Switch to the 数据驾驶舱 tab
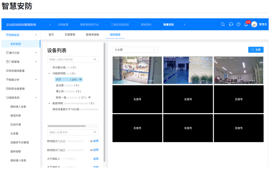This screenshot has width=273, height=172. pyautogui.click(x=93, y=35)
